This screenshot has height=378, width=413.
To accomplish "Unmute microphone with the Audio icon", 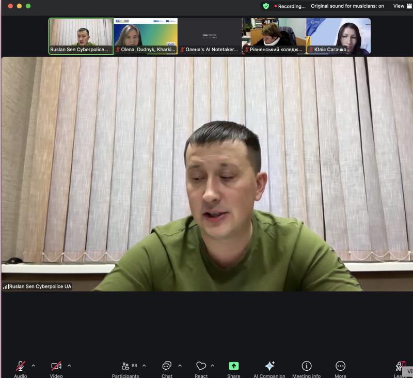I will [x=21, y=366].
